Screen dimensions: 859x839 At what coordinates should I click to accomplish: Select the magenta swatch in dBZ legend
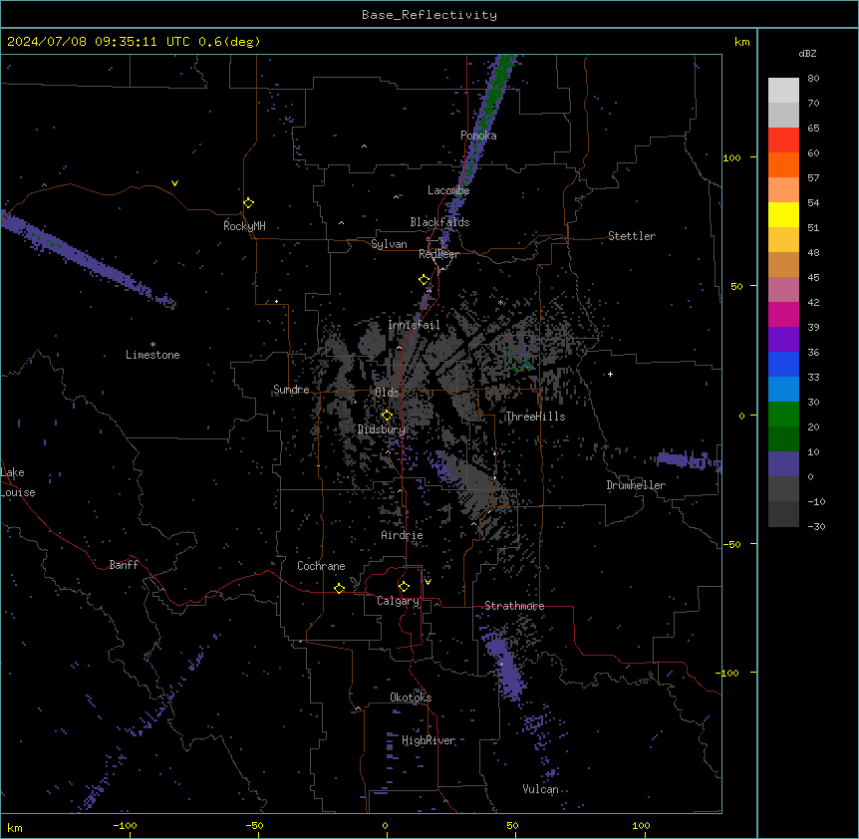pyautogui.click(x=783, y=314)
